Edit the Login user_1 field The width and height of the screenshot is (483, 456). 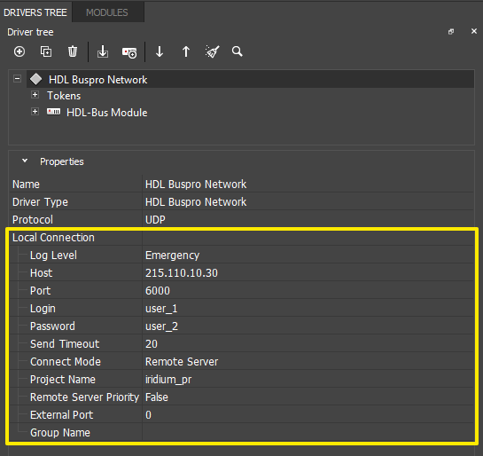pyautogui.click(x=308, y=309)
